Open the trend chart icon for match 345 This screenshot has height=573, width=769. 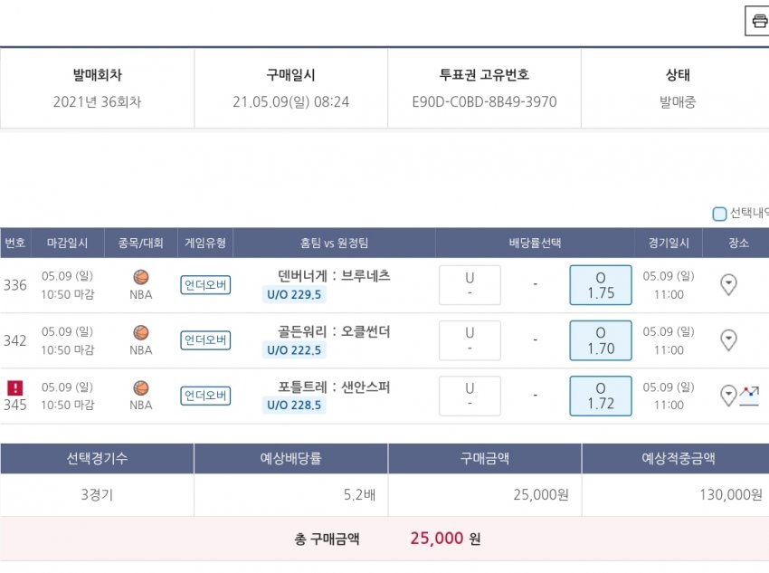(749, 395)
